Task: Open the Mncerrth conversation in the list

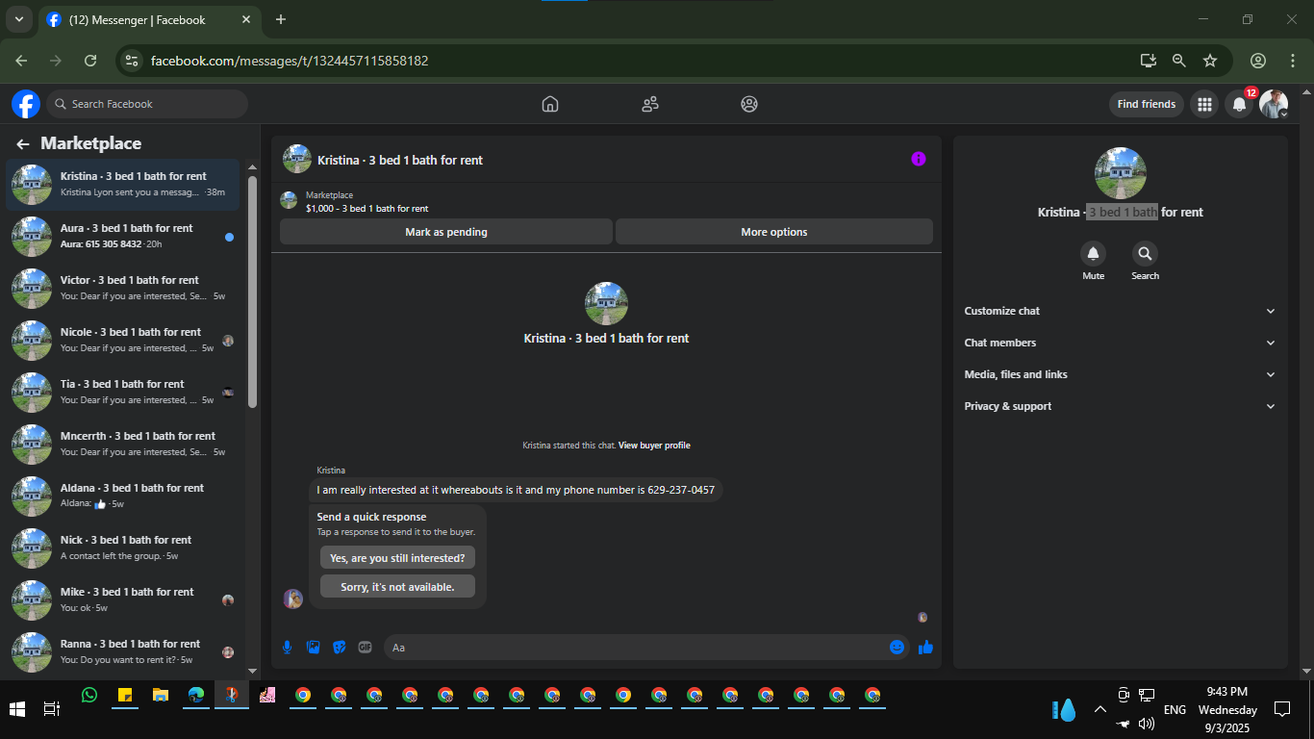Action: pyautogui.click(x=122, y=444)
